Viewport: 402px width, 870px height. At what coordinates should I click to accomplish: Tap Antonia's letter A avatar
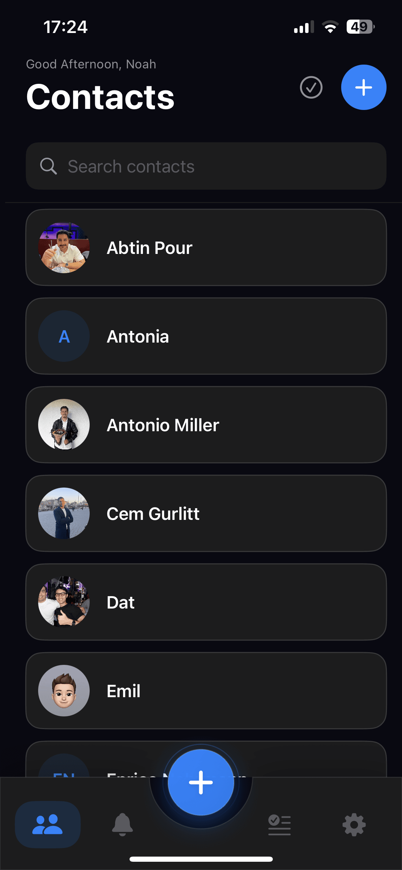click(x=64, y=336)
